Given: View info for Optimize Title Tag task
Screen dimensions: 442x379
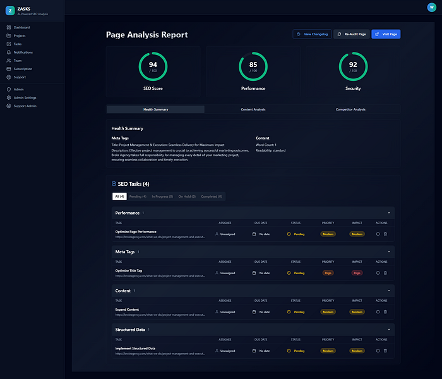Looking at the screenshot, I should [x=378, y=273].
